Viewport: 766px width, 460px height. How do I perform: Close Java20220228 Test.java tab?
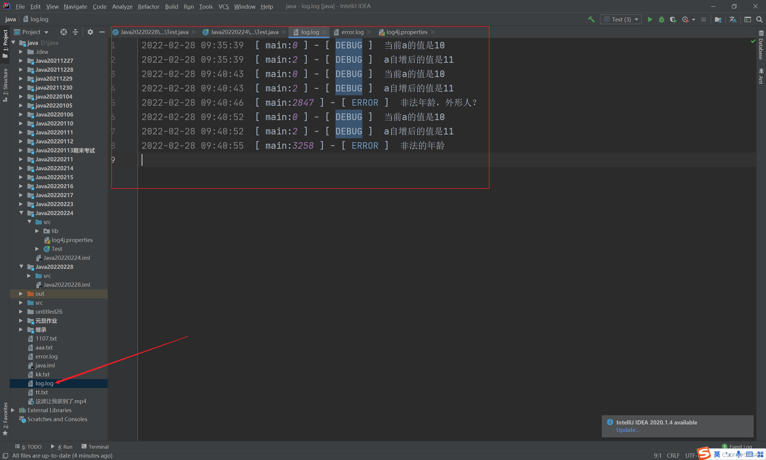click(194, 32)
